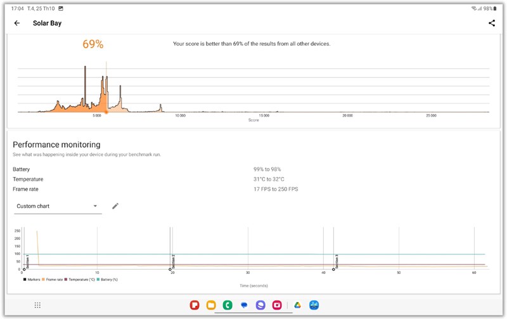This screenshot has height=319, width=507.
Task: Tap the back arrow beside Solar Bay
Action: [x=17, y=23]
